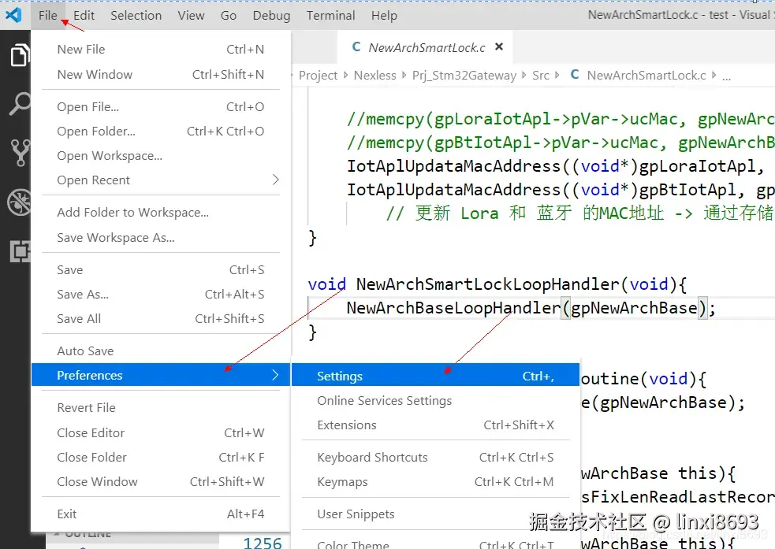Choose Exit from the File menu
The height and width of the screenshot is (549, 775).
(161, 514)
